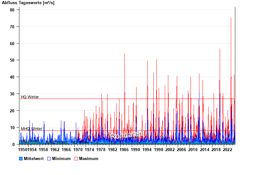This screenshot has width=254, height=175.
Task: Select the Mittelwert legend label
Action: pos(34,159)
